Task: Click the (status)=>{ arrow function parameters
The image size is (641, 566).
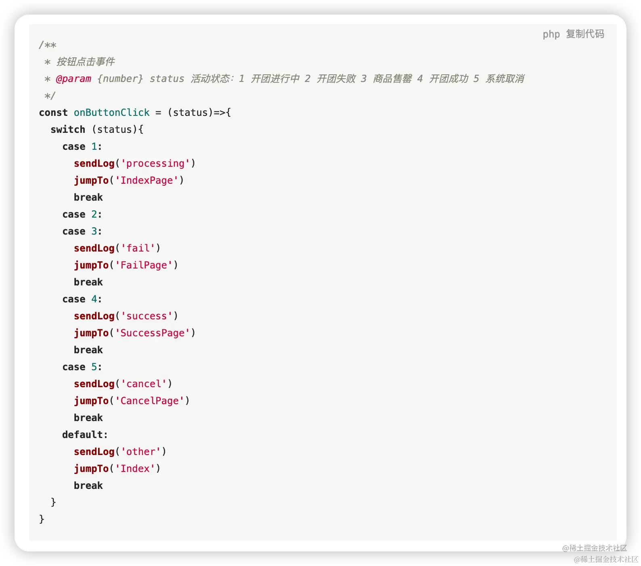Action: tap(199, 113)
